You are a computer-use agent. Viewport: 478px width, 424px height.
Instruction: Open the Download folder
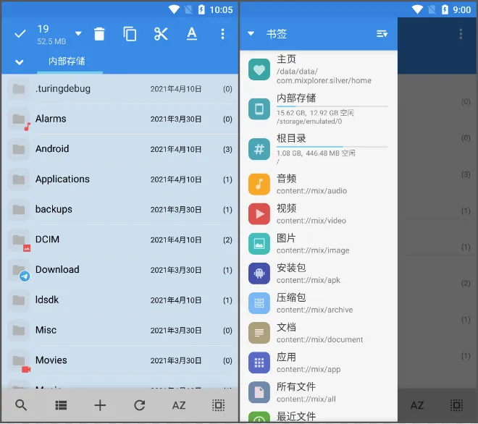point(119,270)
